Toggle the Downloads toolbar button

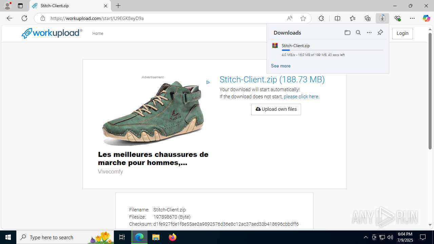point(382,18)
